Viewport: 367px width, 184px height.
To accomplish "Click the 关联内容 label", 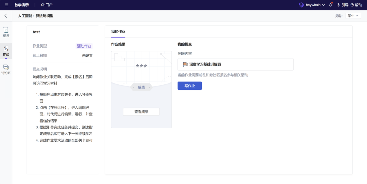I will [x=185, y=54].
